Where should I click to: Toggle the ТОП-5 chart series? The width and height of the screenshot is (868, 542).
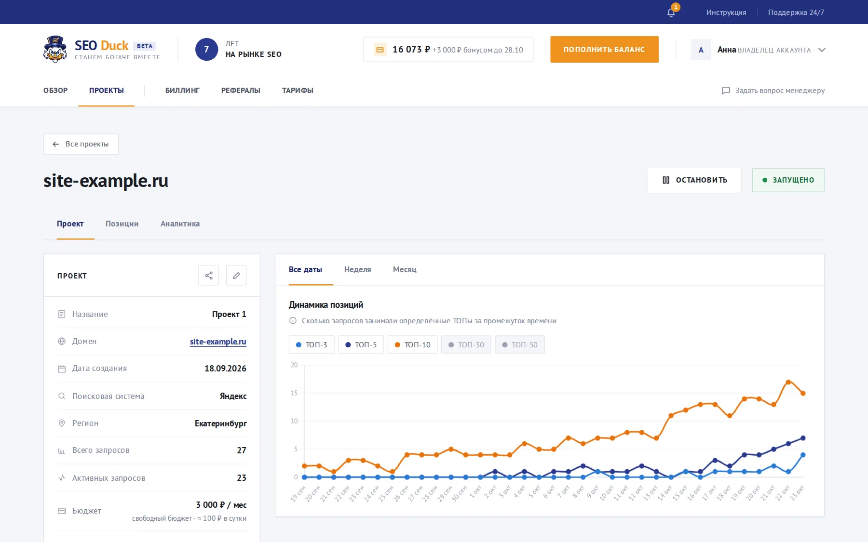coord(361,344)
